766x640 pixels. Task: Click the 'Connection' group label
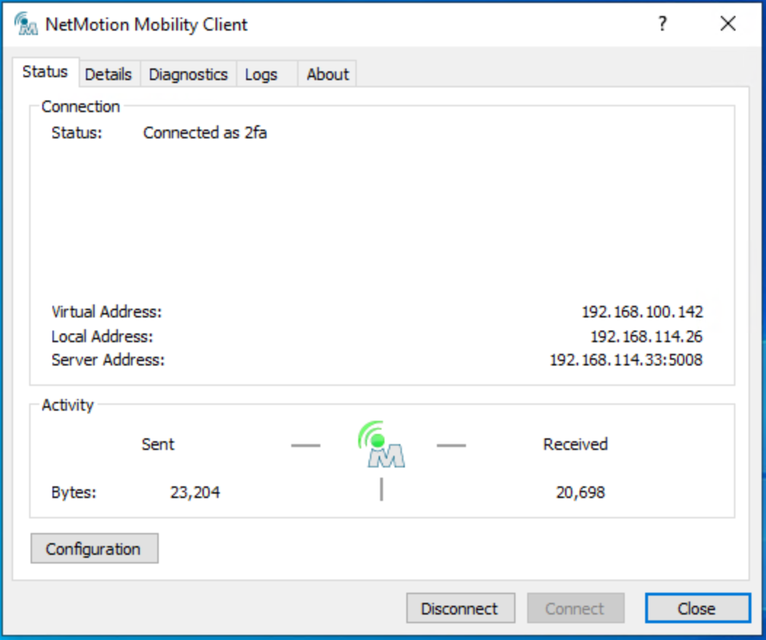click(81, 106)
